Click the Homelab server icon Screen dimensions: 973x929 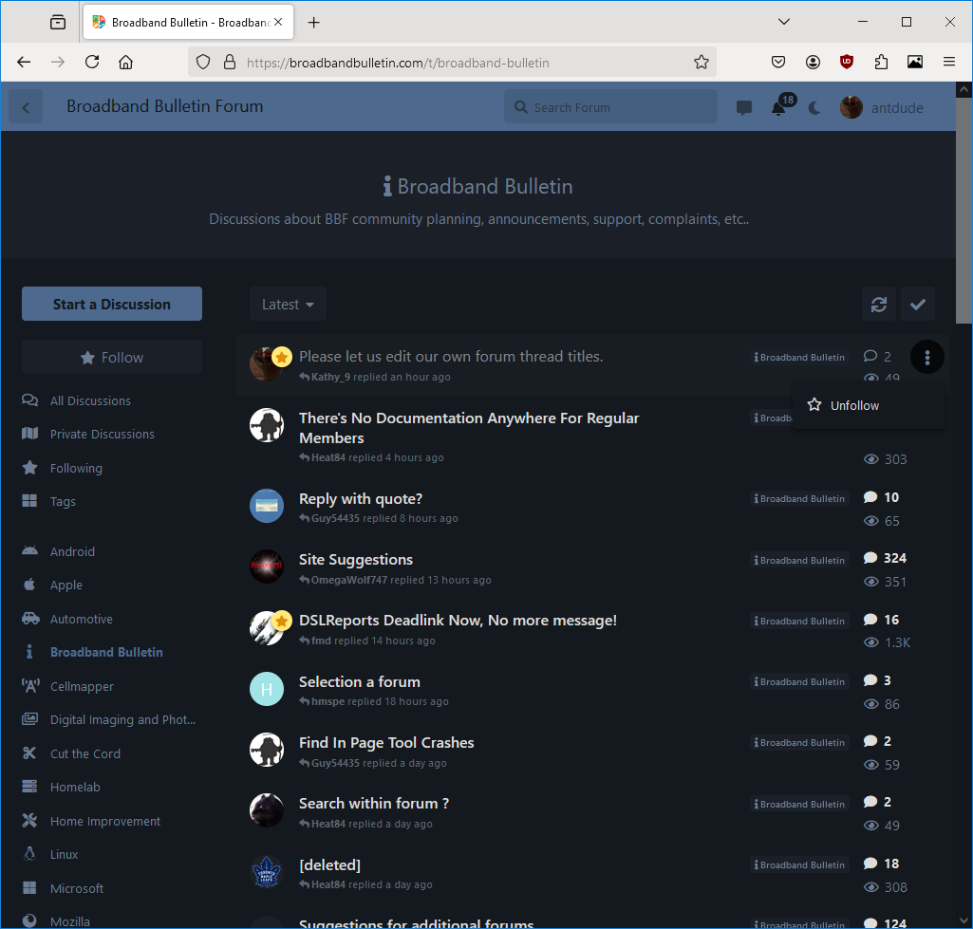point(29,787)
